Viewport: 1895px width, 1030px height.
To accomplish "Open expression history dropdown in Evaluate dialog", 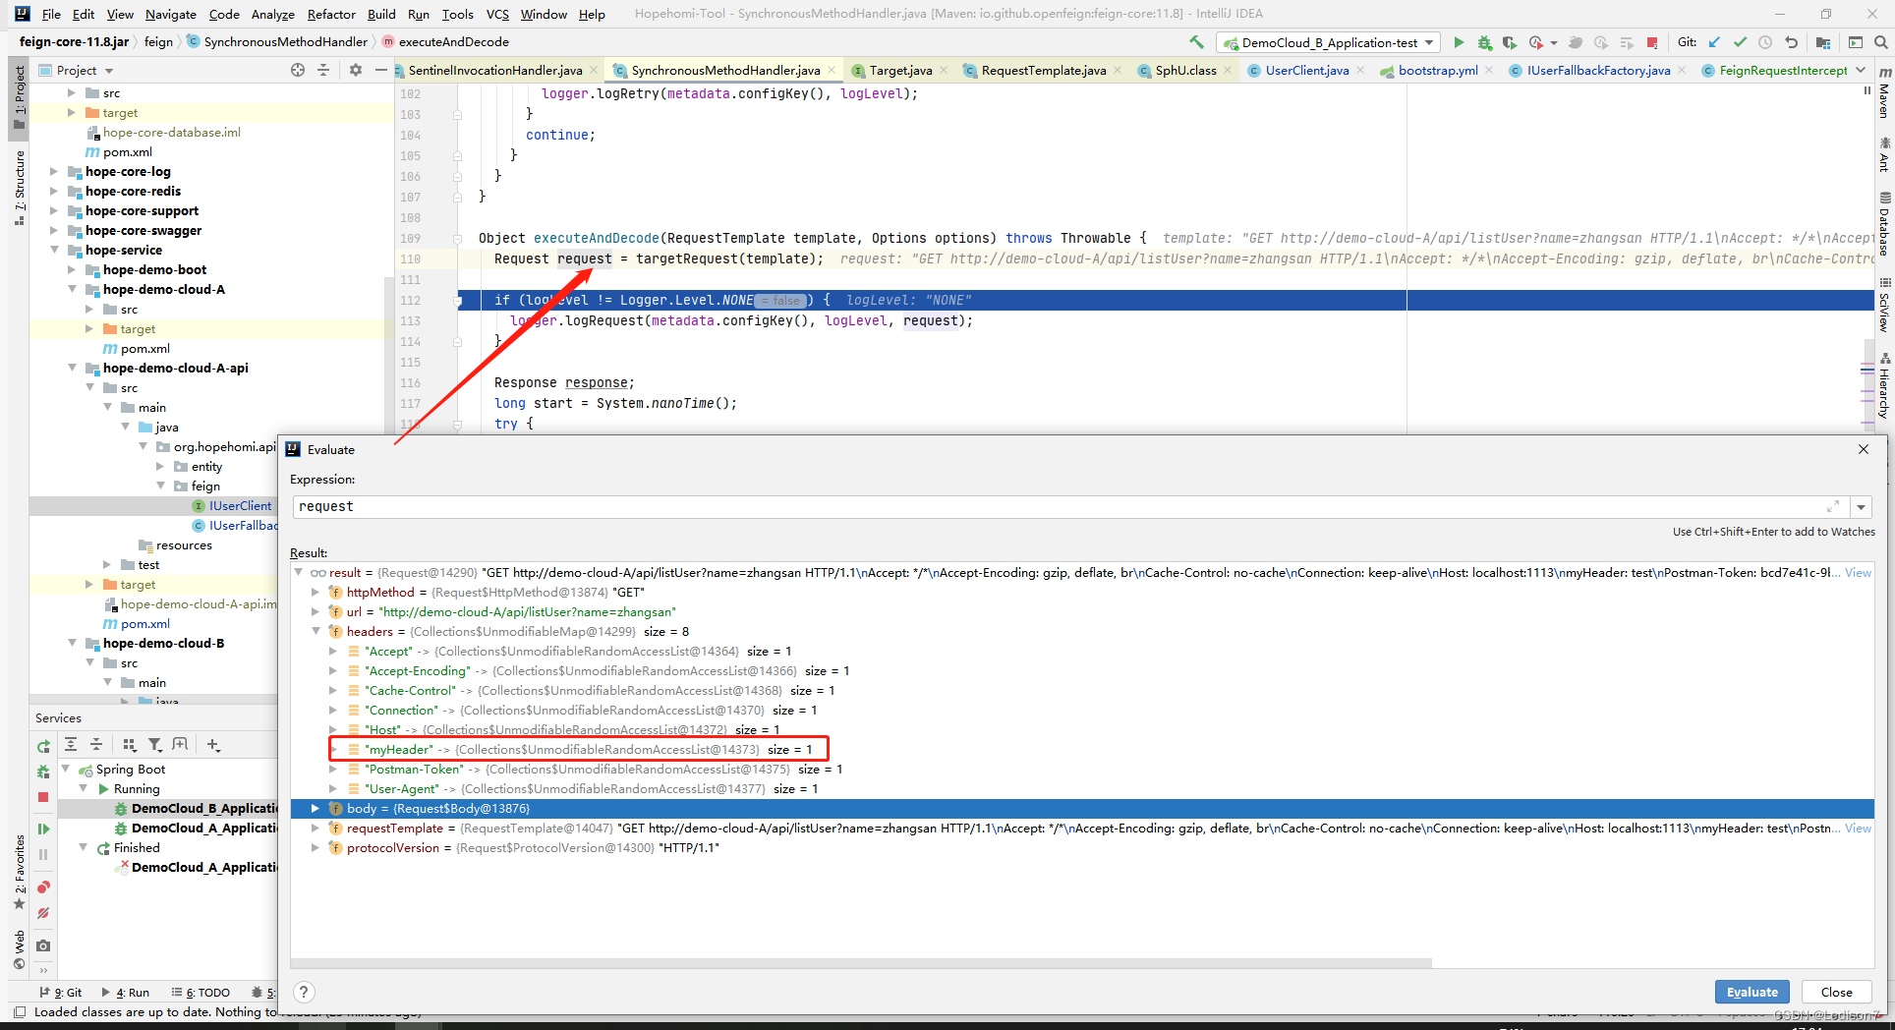I will [x=1861, y=507].
